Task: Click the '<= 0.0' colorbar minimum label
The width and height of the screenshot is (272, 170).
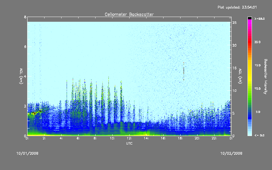Action: point(259,135)
